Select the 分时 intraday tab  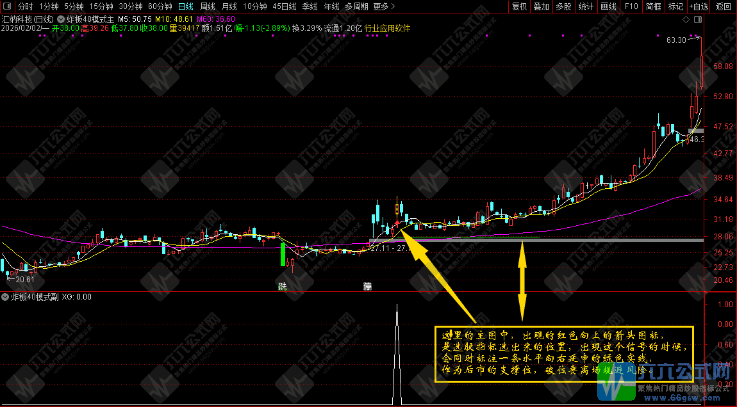tap(25, 6)
